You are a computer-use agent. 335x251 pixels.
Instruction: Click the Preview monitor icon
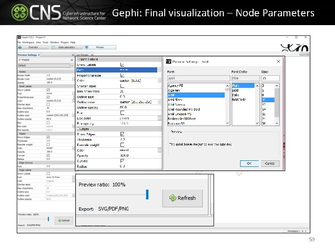(87, 47)
